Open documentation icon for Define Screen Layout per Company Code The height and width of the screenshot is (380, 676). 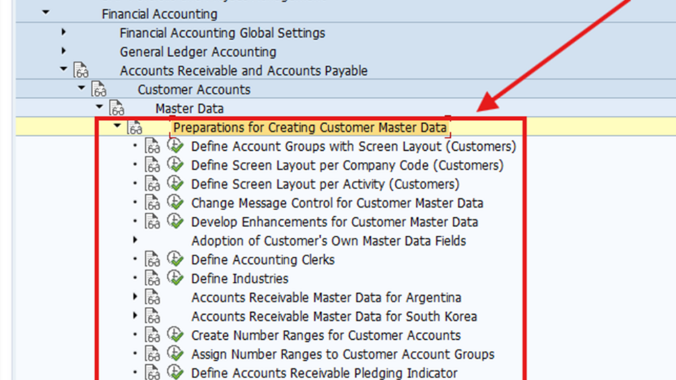coord(153,165)
